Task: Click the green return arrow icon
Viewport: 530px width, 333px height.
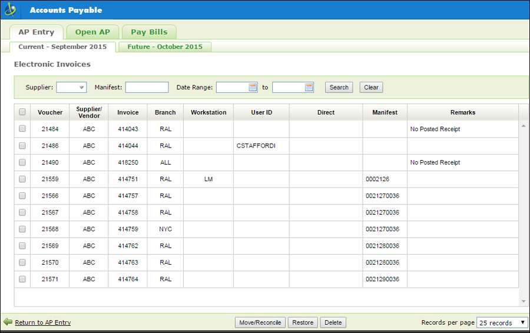Action: pyautogui.click(x=8, y=322)
